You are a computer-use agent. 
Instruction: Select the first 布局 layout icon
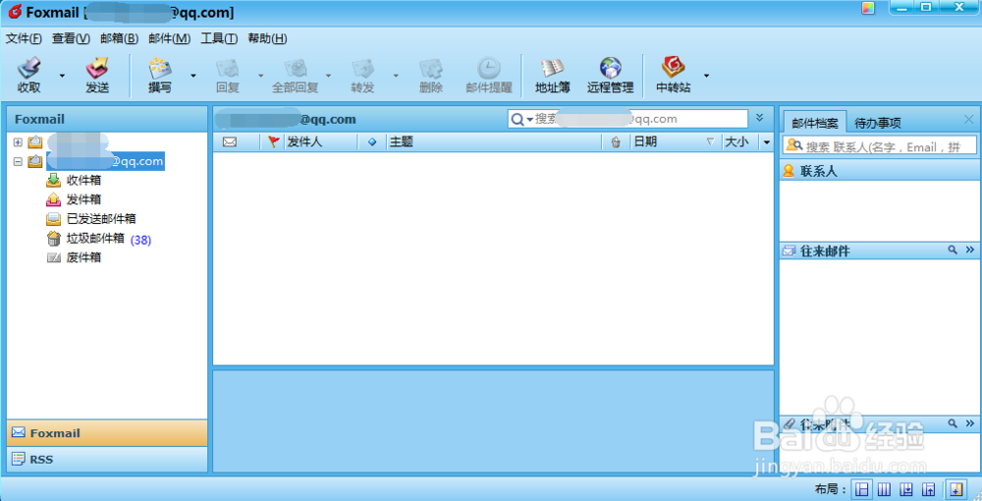862,489
